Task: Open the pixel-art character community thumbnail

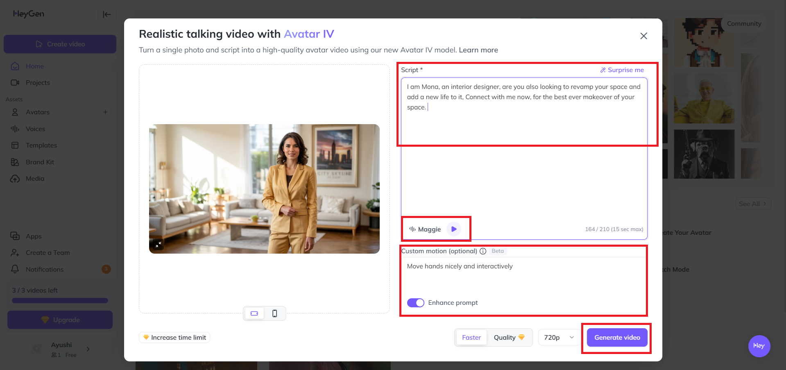Action: pos(704,42)
